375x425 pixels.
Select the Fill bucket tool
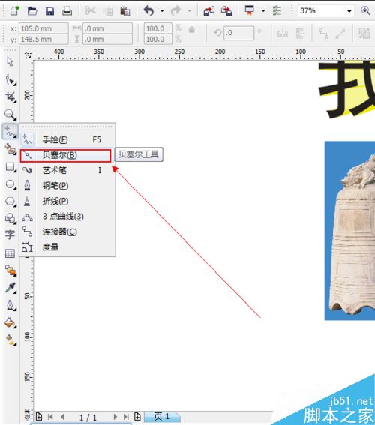pyautogui.click(x=10, y=322)
